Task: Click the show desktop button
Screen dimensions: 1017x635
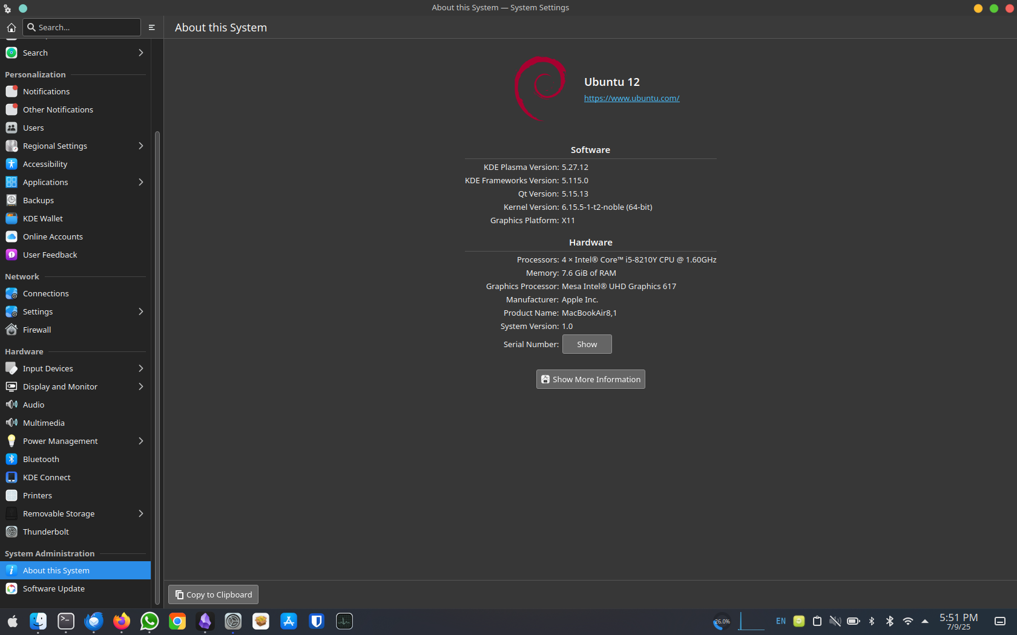Action: point(1000,621)
